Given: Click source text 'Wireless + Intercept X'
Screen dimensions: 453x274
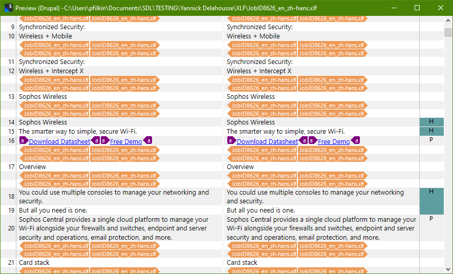Looking at the screenshot, I should 51,71.
